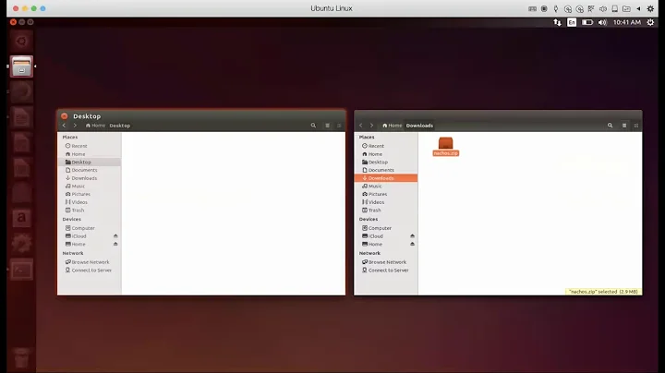
Task: Open Terminal launcher in the dock
Action: 21,270
